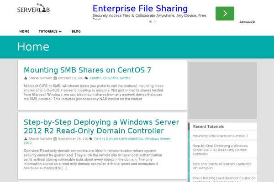Open the MCSA tag link

click(138, 139)
